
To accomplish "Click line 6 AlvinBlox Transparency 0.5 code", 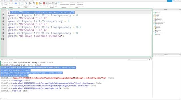I will 45,27.
